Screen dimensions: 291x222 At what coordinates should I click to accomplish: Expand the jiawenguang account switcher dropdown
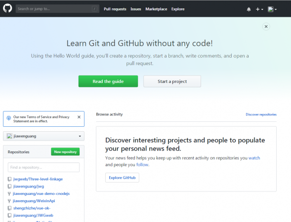(x=43, y=136)
